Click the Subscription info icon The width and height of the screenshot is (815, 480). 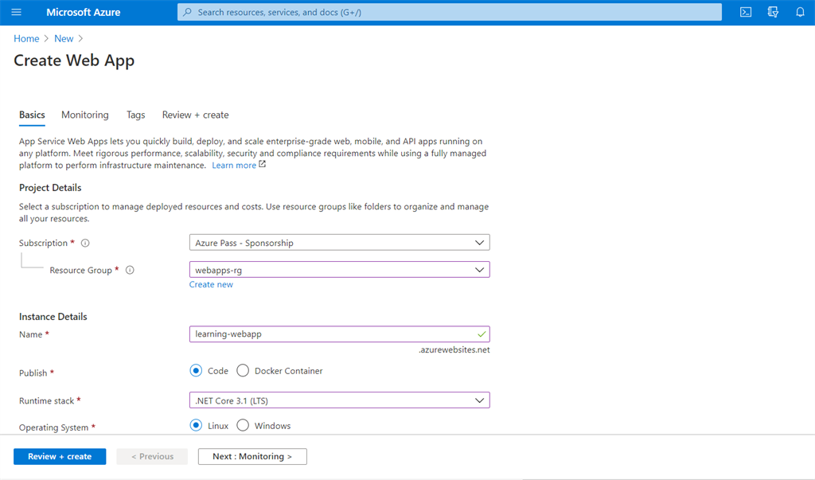(x=85, y=244)
